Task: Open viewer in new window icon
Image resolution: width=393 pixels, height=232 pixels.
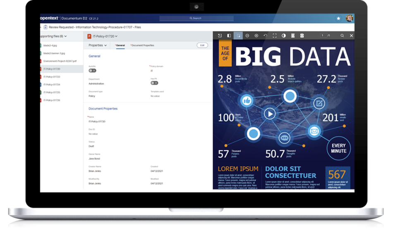Action: point(220,36)
